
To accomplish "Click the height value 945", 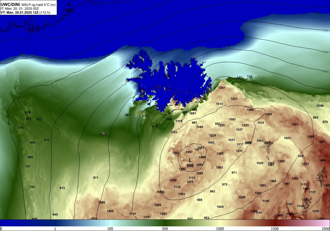I will 55,215.
